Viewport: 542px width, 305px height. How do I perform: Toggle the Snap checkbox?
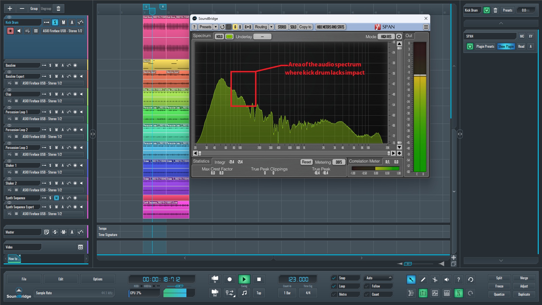tap(334, 278)
